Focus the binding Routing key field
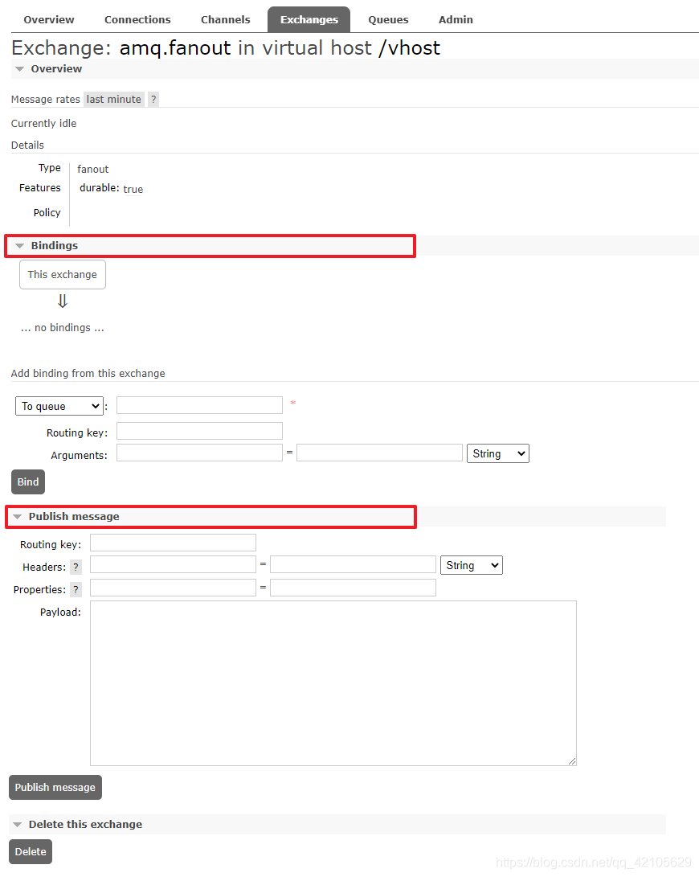This screenshot has height=877, width=699. coord(199,431)
